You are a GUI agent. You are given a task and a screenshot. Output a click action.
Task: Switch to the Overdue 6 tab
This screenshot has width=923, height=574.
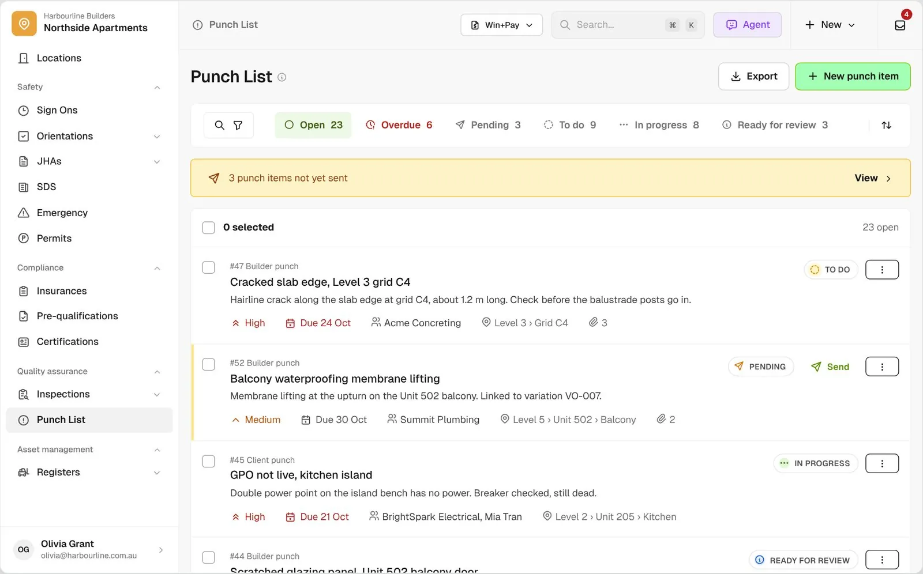pos(399,125)
